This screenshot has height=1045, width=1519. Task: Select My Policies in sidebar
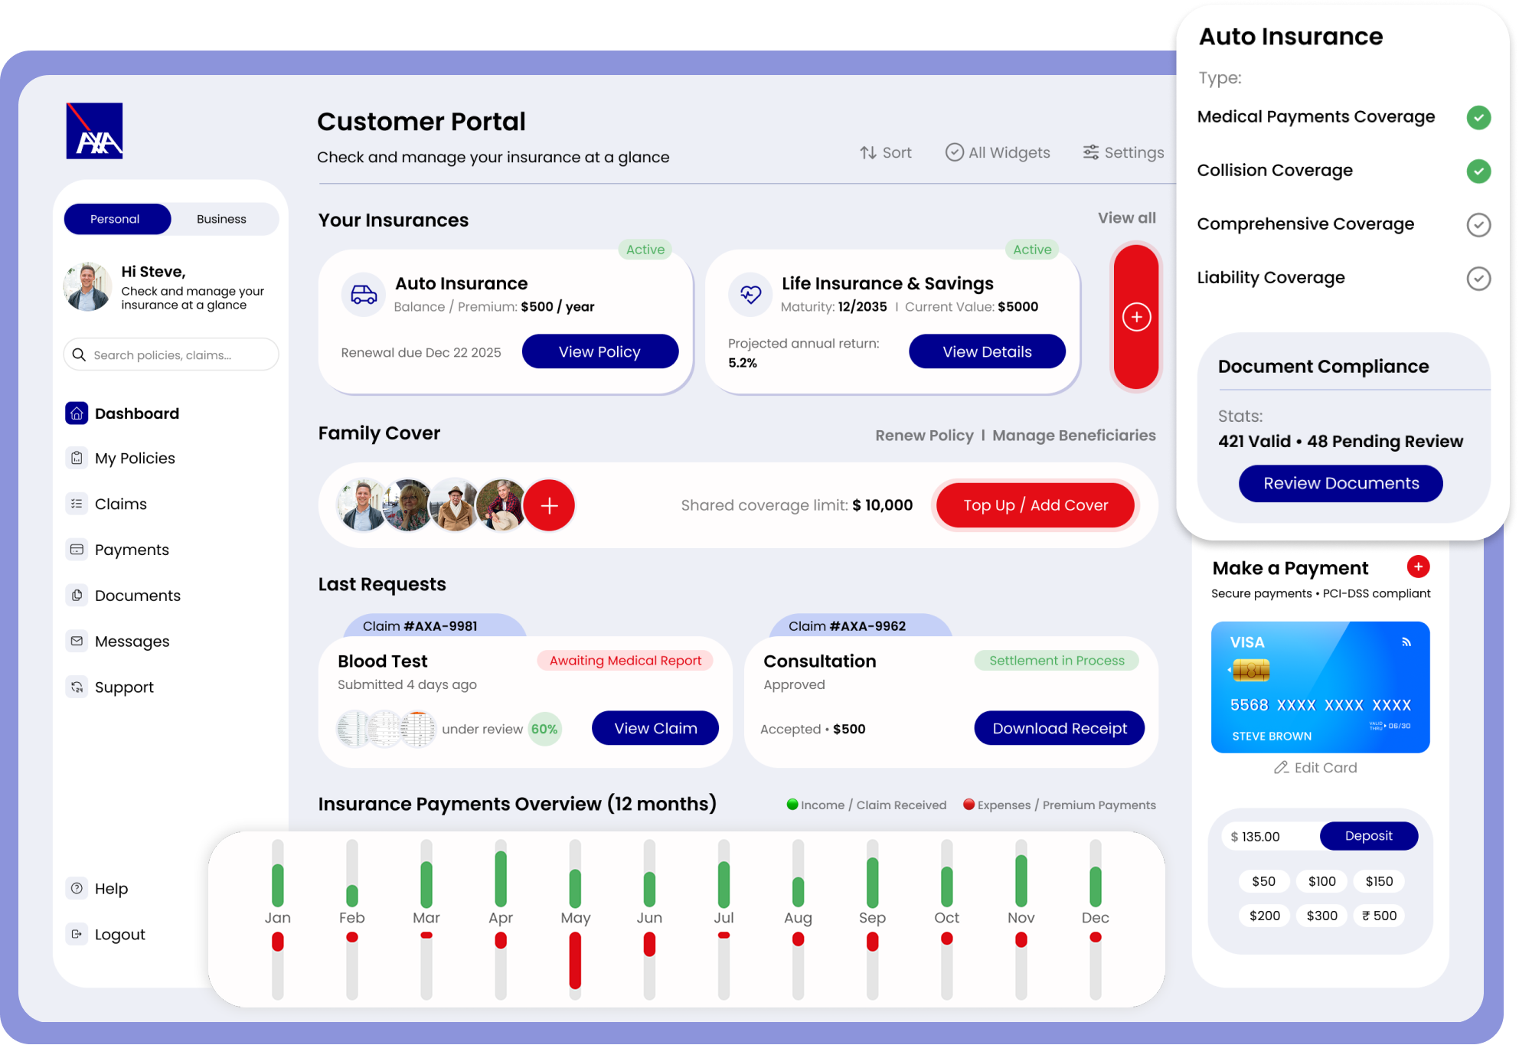click(x=135, y=458)
